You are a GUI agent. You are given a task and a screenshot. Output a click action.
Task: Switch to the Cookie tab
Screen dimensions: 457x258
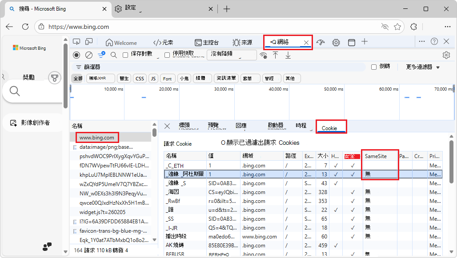click(331, 127)
